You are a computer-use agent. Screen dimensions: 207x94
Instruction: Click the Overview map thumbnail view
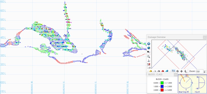179,54
